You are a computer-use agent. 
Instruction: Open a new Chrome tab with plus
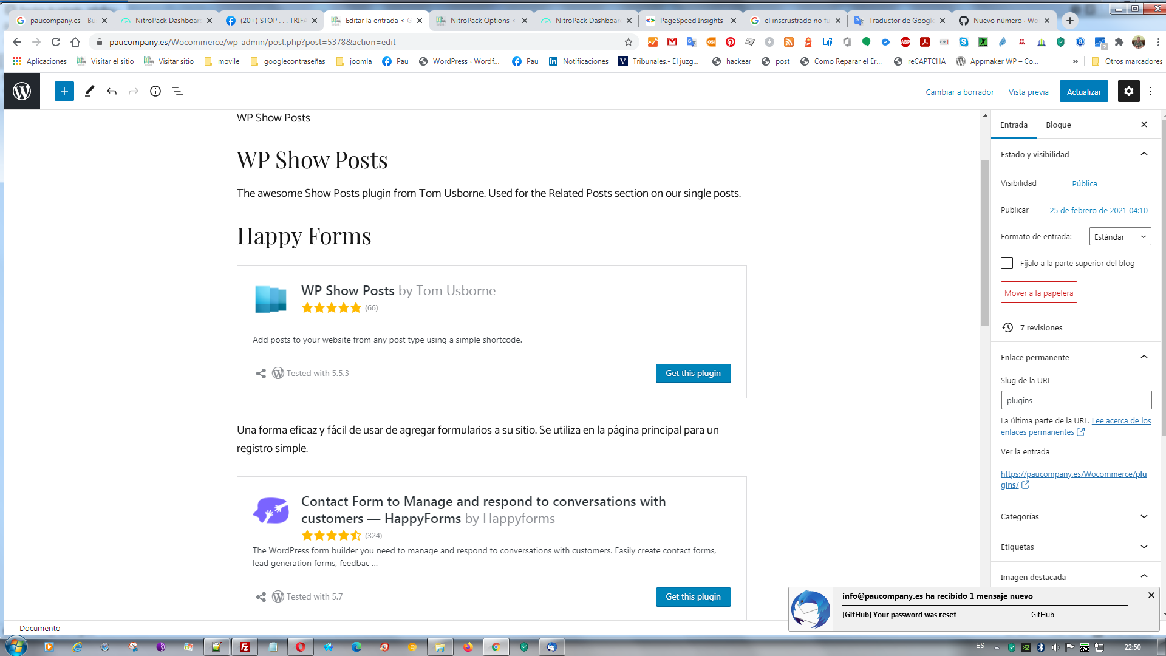1070,21
